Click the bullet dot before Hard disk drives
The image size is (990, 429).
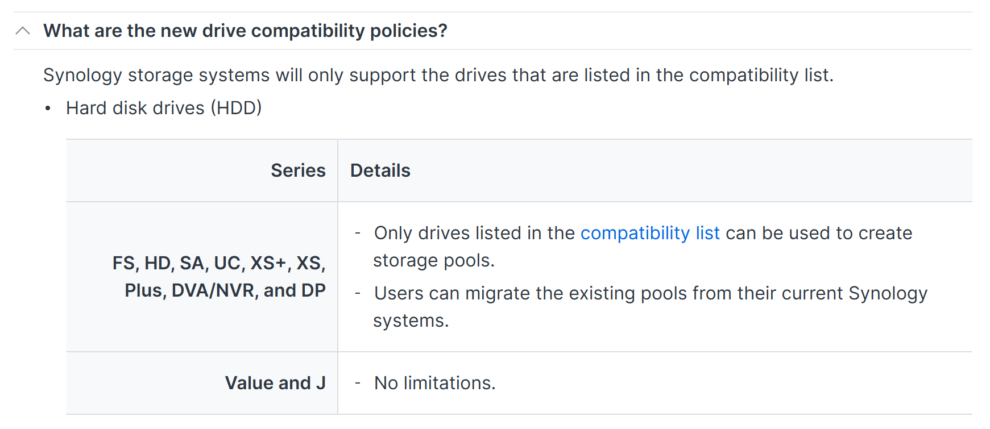tap(48, 108)
